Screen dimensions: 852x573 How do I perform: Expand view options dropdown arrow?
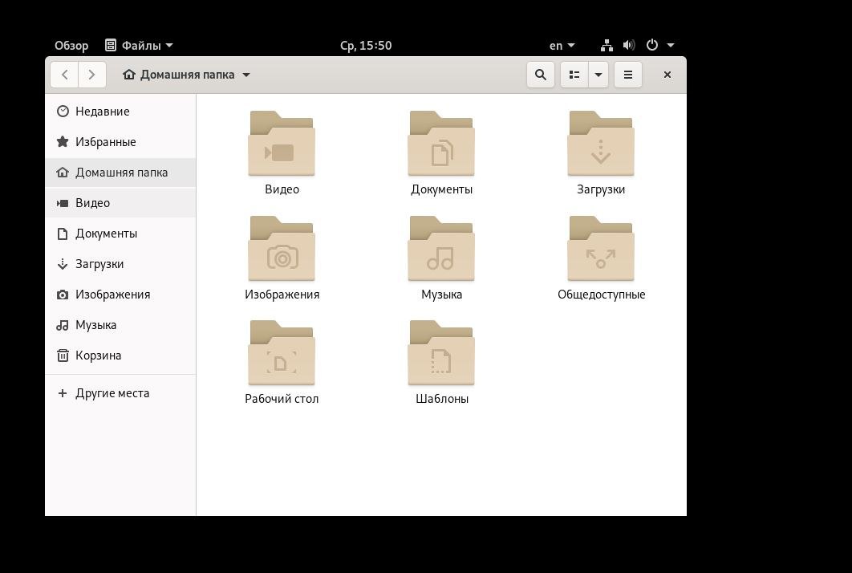598,75
